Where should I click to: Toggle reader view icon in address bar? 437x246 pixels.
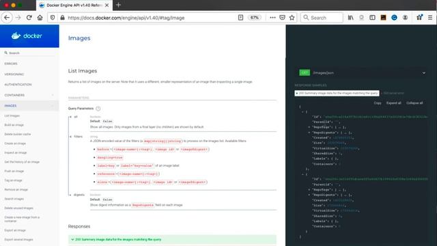240,18
